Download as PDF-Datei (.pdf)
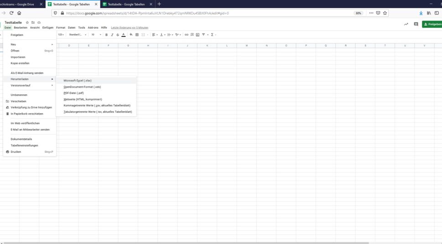442x244 pixels. click(x=96, y=93)
